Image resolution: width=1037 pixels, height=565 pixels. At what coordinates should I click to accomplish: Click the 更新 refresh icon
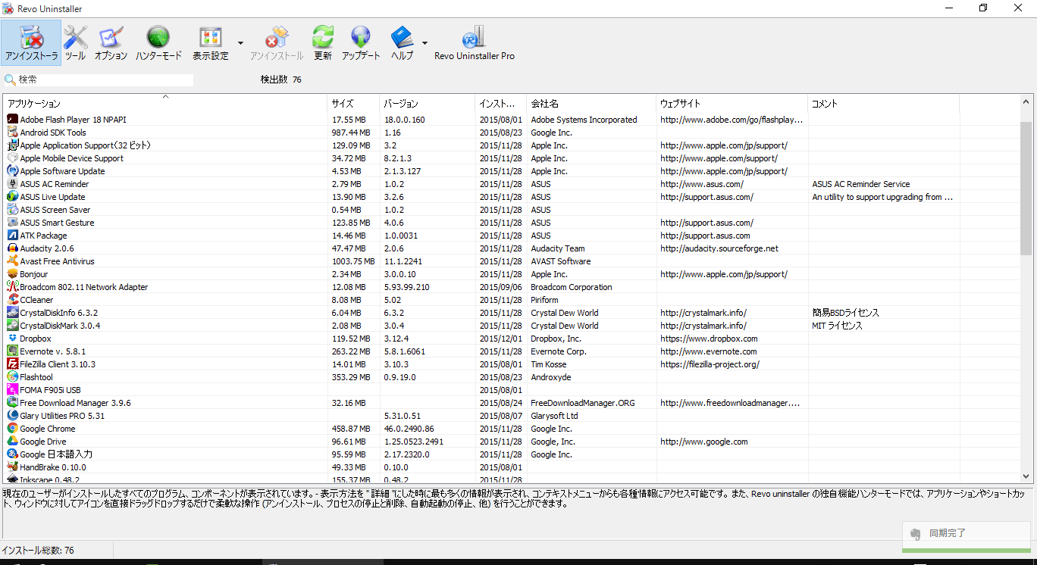point(323,42)
